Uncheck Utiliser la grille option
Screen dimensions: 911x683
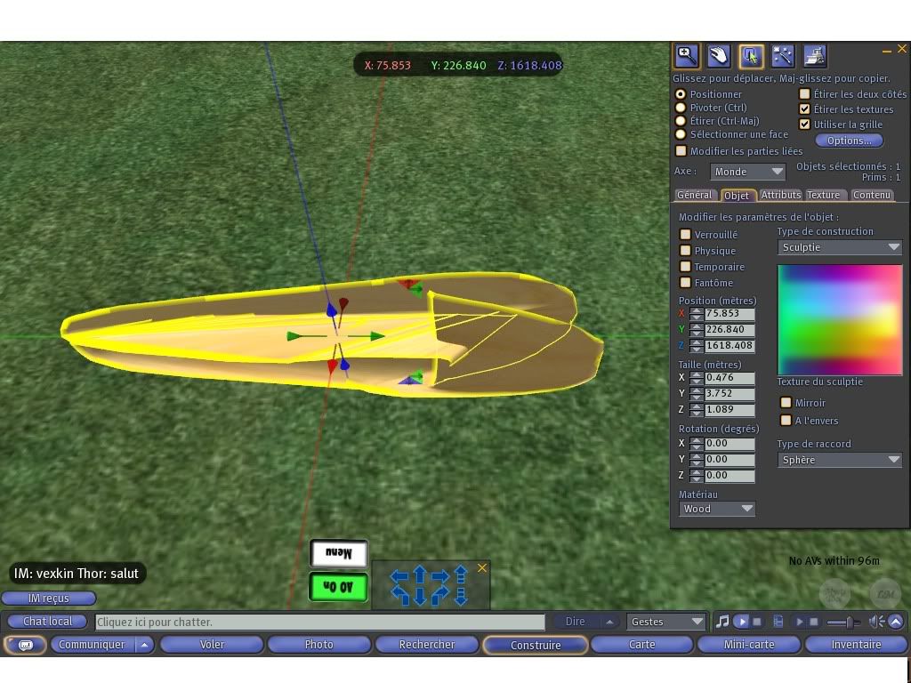pos(805,125)
